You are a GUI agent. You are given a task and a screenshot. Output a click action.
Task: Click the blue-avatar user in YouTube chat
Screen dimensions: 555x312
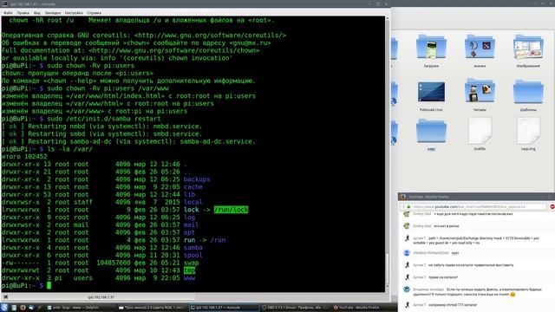coord(407,252)
